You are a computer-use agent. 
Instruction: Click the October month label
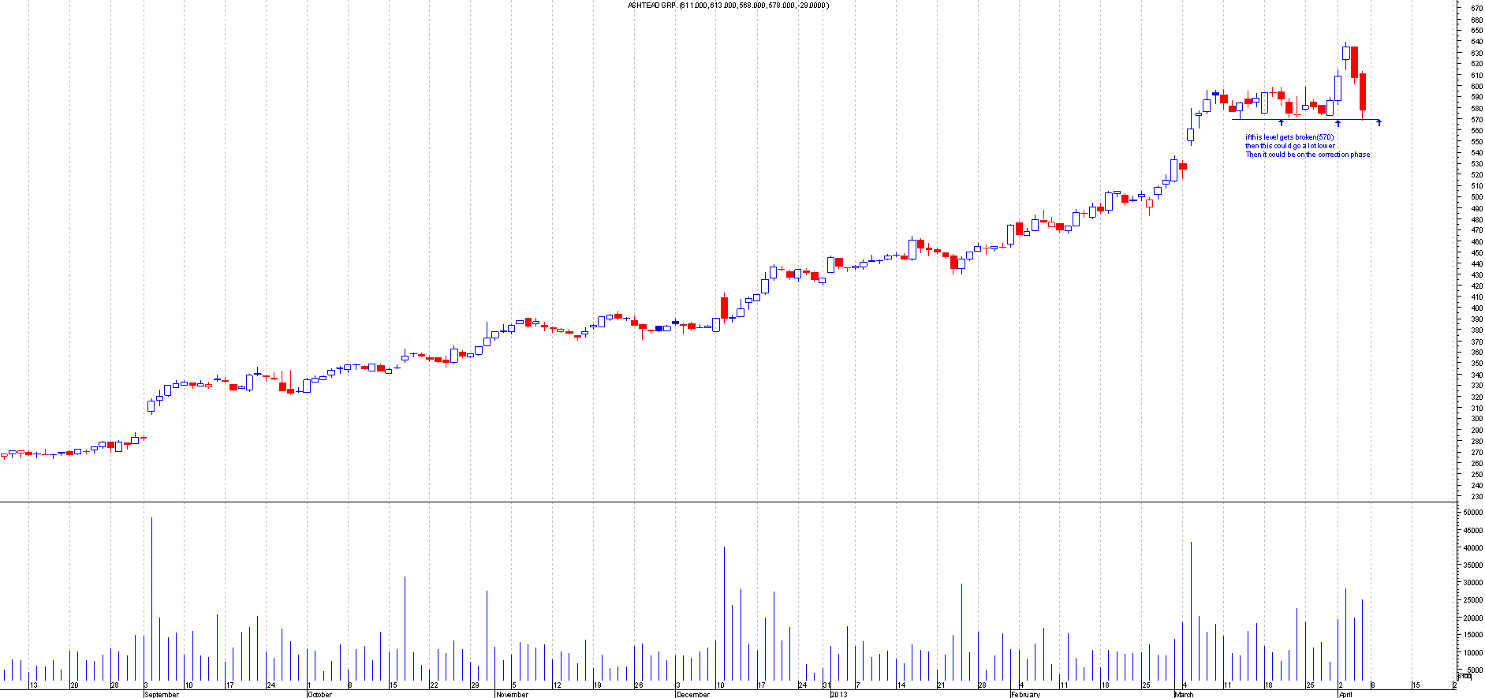(x=319, y=694)
